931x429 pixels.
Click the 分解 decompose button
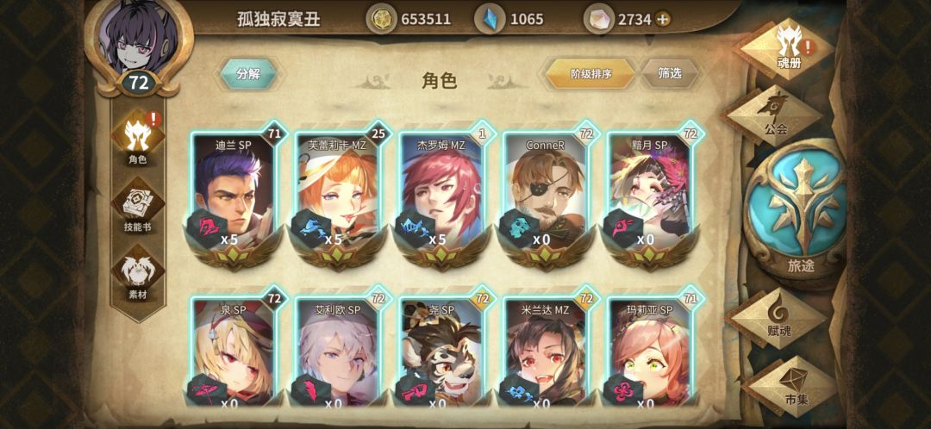point(249,74)
